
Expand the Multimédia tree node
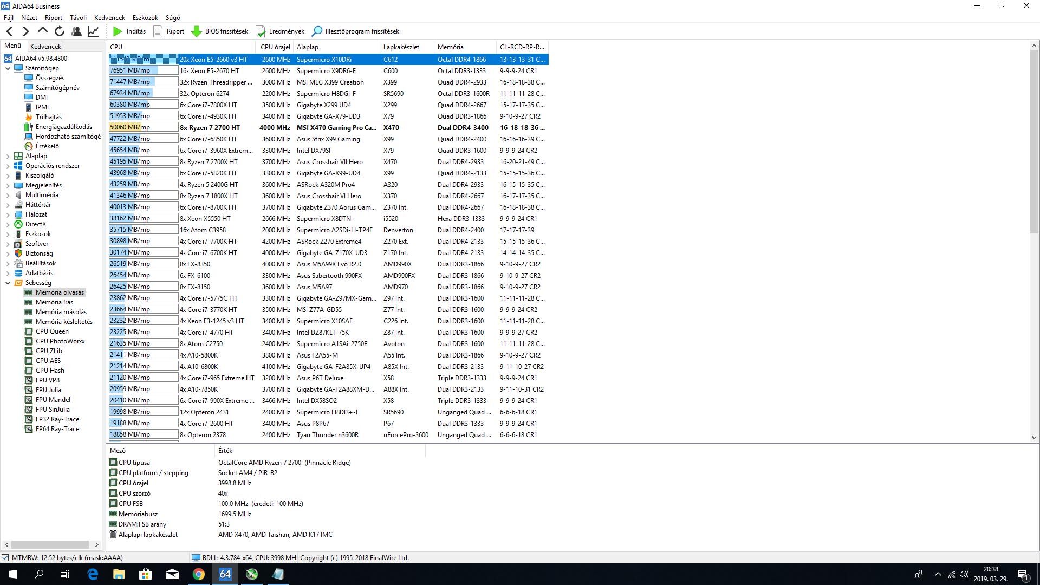(8, 195)
